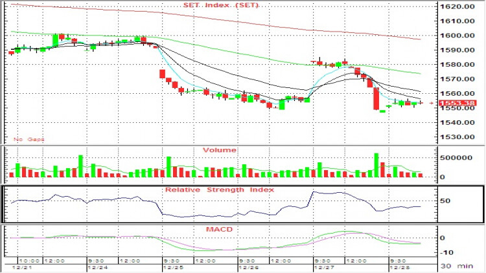
Task: Click the red arrow marker beside current price
Action: pos(431,103)
